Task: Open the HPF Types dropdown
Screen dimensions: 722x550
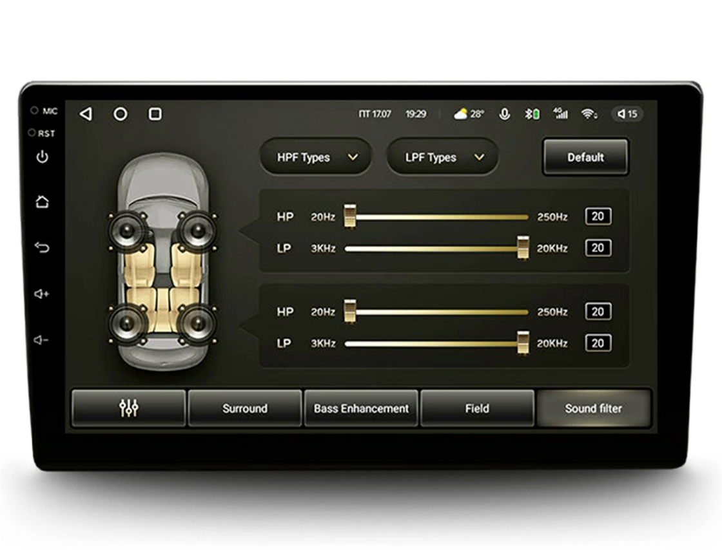Action: tap(316, 157)
